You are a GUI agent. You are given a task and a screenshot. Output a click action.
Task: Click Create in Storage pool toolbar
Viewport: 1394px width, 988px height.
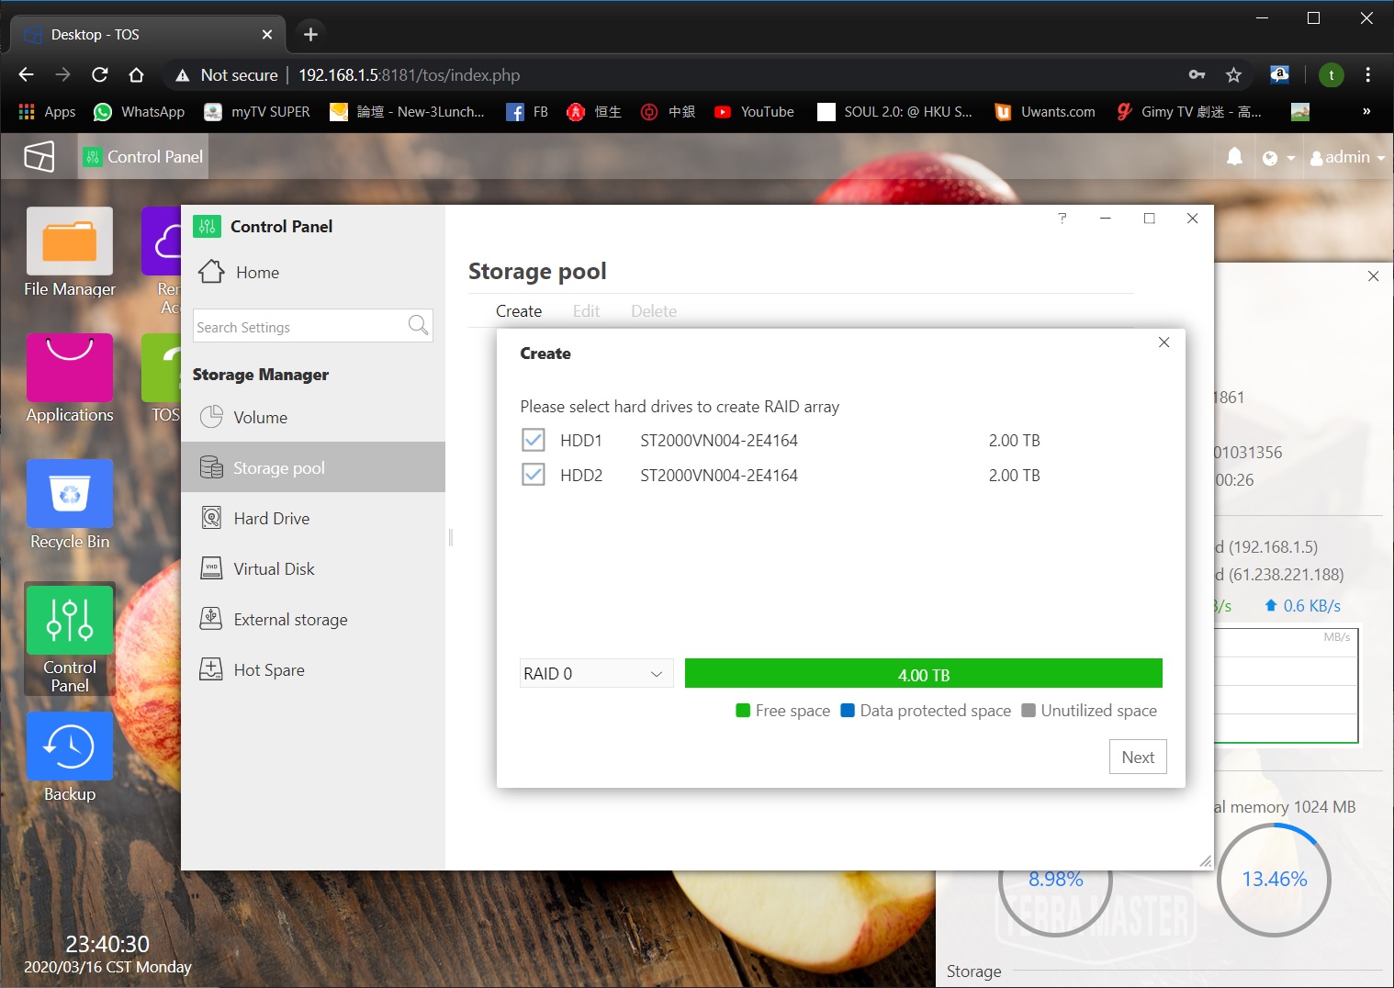519,311
